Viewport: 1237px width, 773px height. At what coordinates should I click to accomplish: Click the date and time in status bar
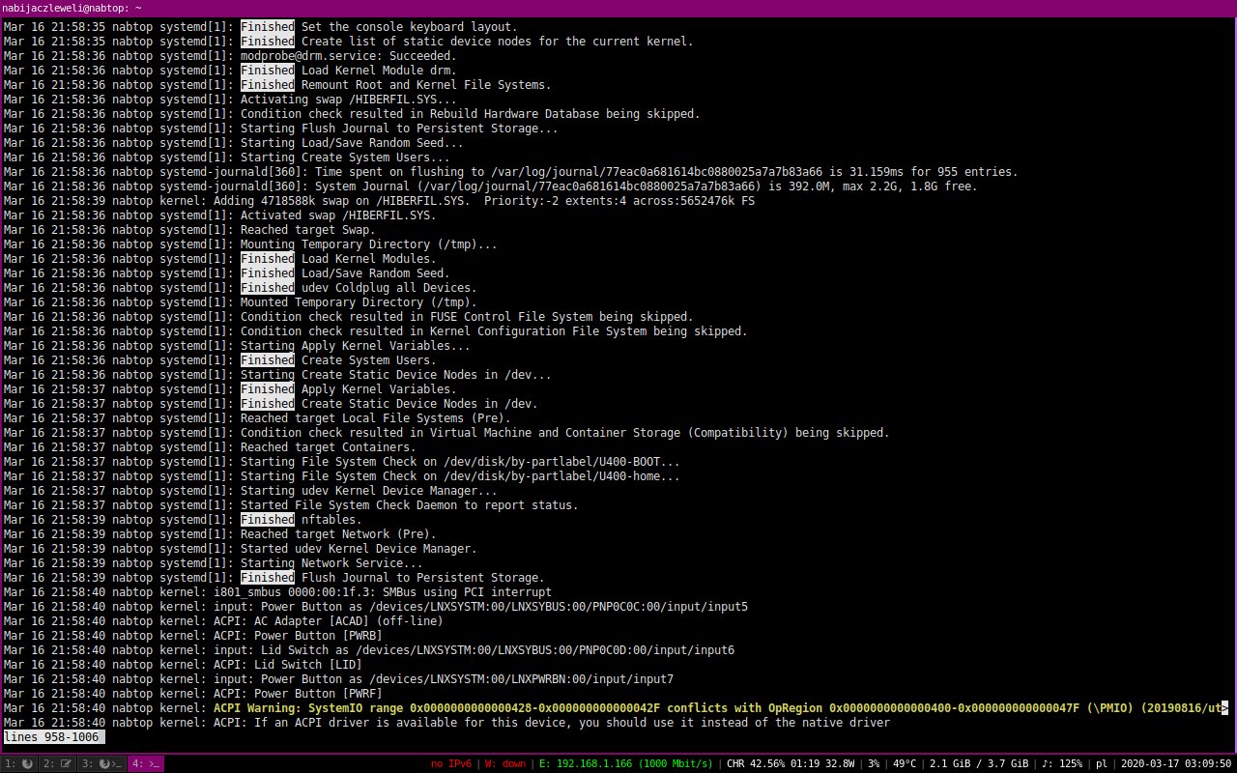pos(1175,763)
